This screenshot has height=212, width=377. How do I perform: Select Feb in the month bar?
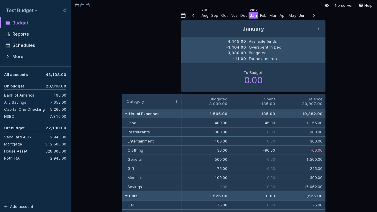click(263, 15)
